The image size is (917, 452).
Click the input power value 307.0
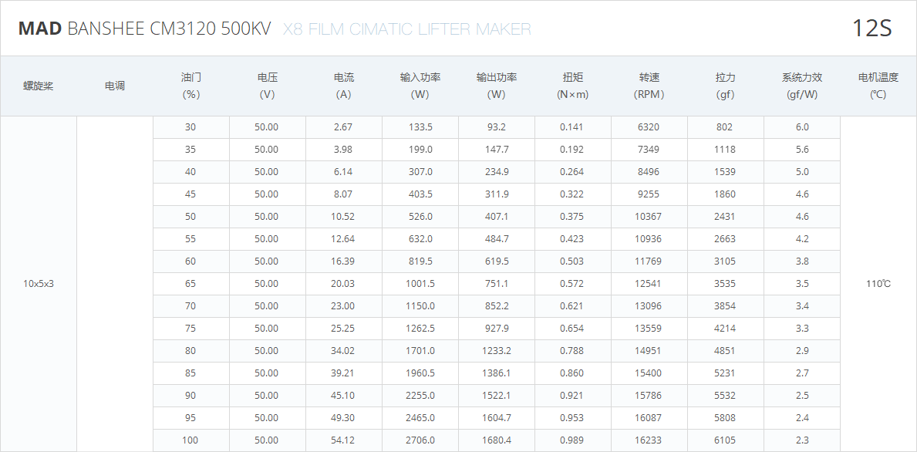click(x=420, y=171)
